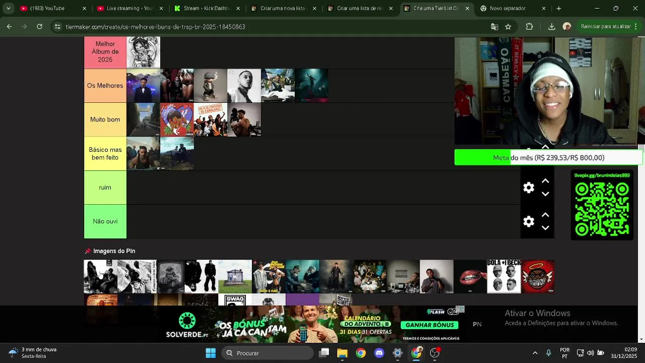Open the weather widget showing chuva
The image size is (645, 363).
(x=33, y=353)
